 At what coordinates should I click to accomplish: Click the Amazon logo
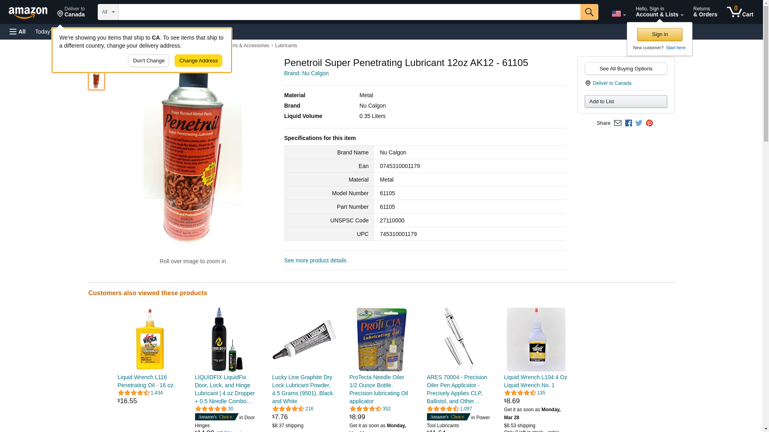(x=28, y=12)
